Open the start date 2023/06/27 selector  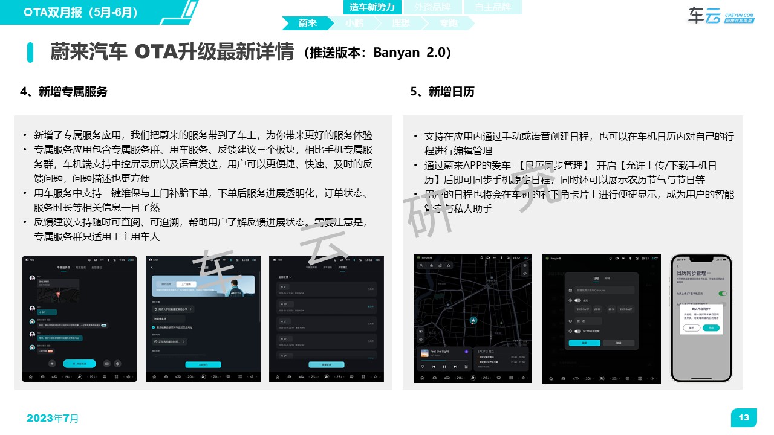583,309
